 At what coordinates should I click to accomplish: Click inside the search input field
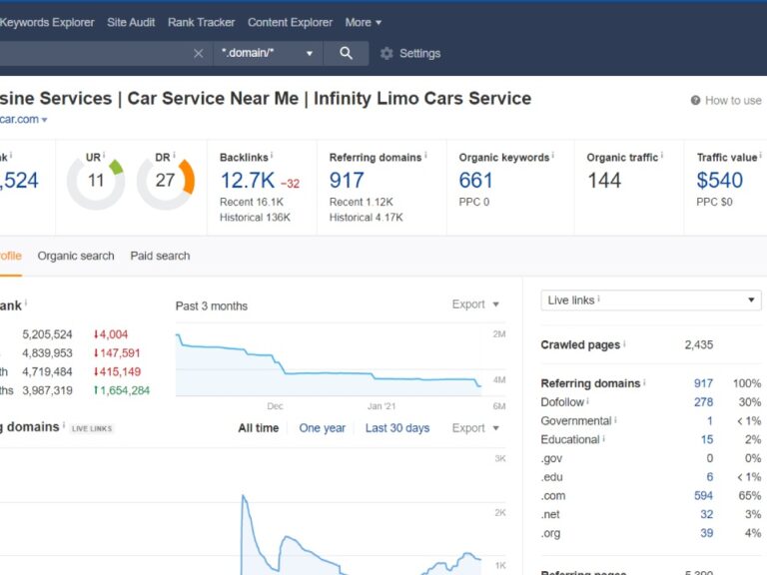click(96, 53)
